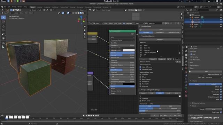Viewport: 223px width, 125px height.
Task: Open the File menu
Action: click(x=5, y=7)
